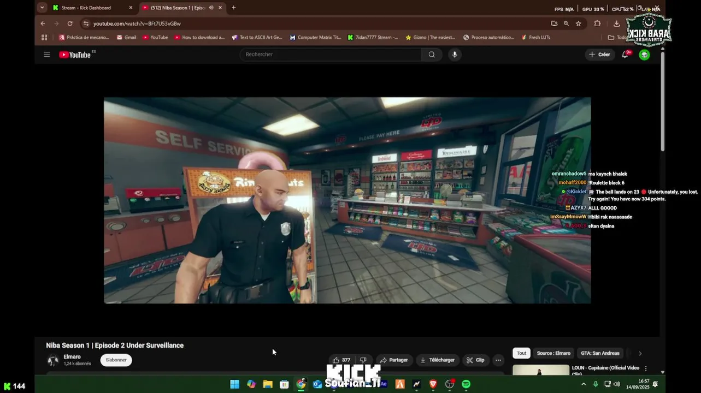Click in the Rechercher search field
Viewport: 701px width, 393px height.
pos(331,55)
